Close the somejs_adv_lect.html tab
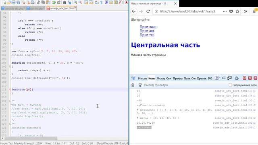 click(x=75, y=7)
